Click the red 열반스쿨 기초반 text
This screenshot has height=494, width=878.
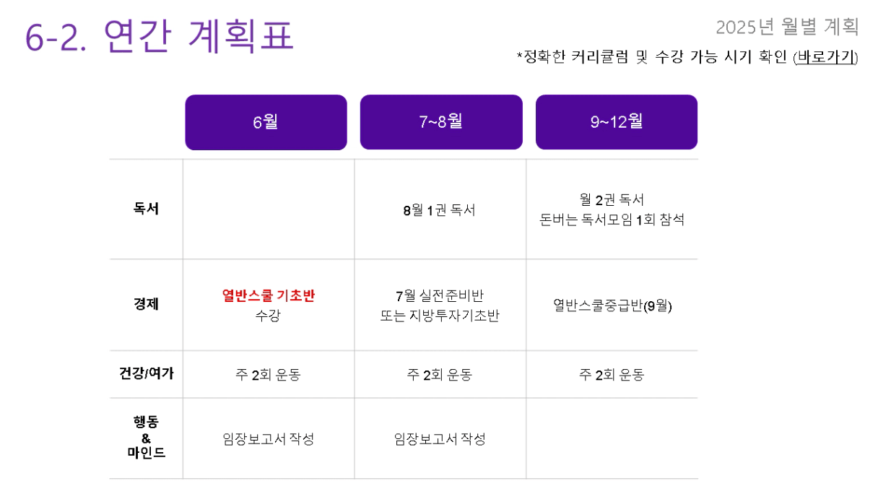coord(269,295)
